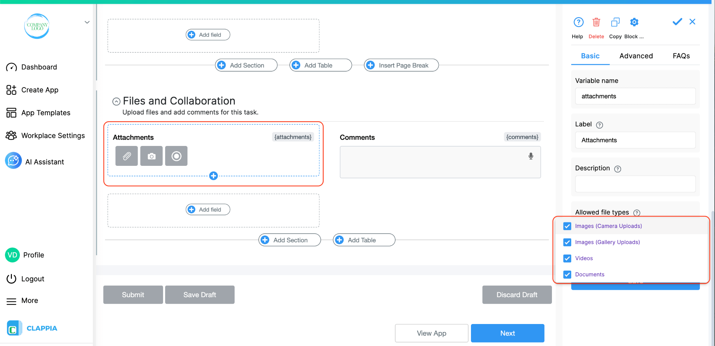The image size is (715, 346).
Task: Delete the selected Attachments block
Action: click(x=596, y=22)
